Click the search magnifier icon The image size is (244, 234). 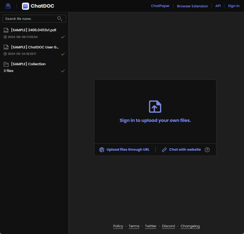coord(59,19)
